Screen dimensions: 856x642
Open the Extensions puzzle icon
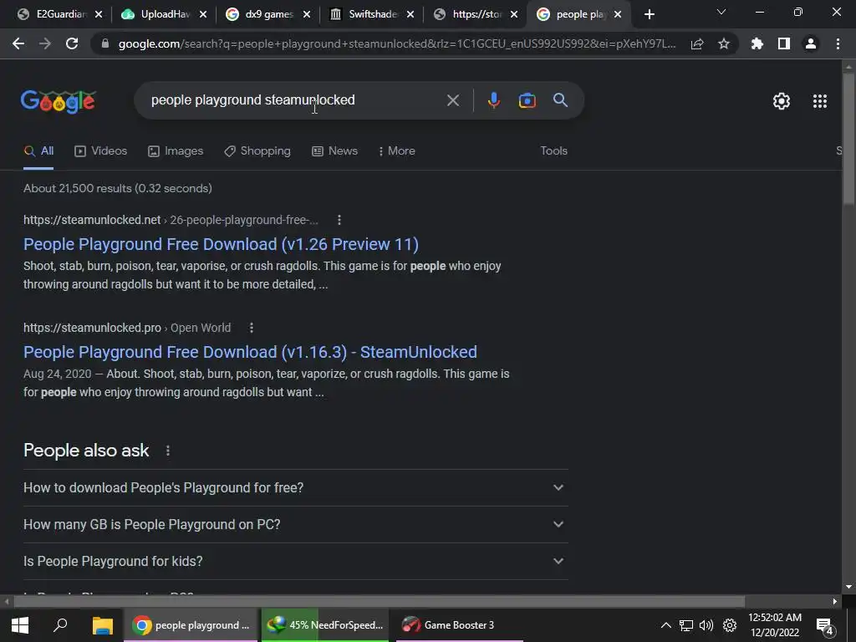point(757,43)
